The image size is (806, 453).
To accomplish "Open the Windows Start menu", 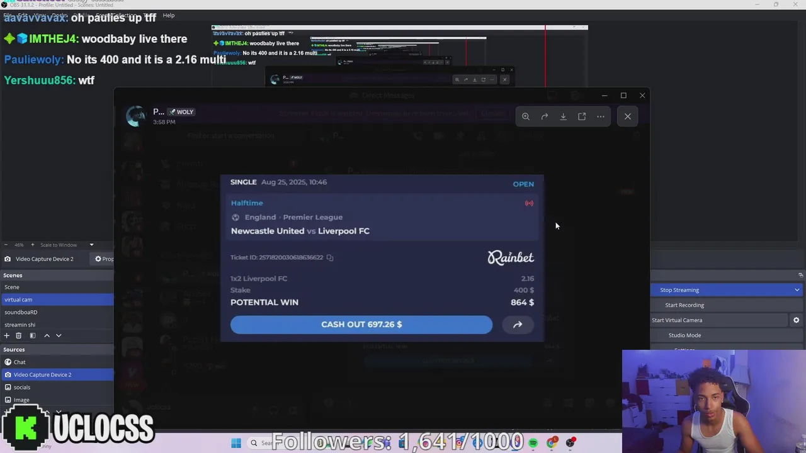I will (x=236, y=443).
